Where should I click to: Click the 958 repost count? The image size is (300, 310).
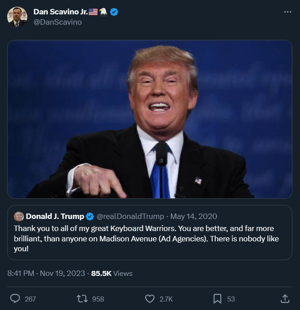[x=98, y=299]
